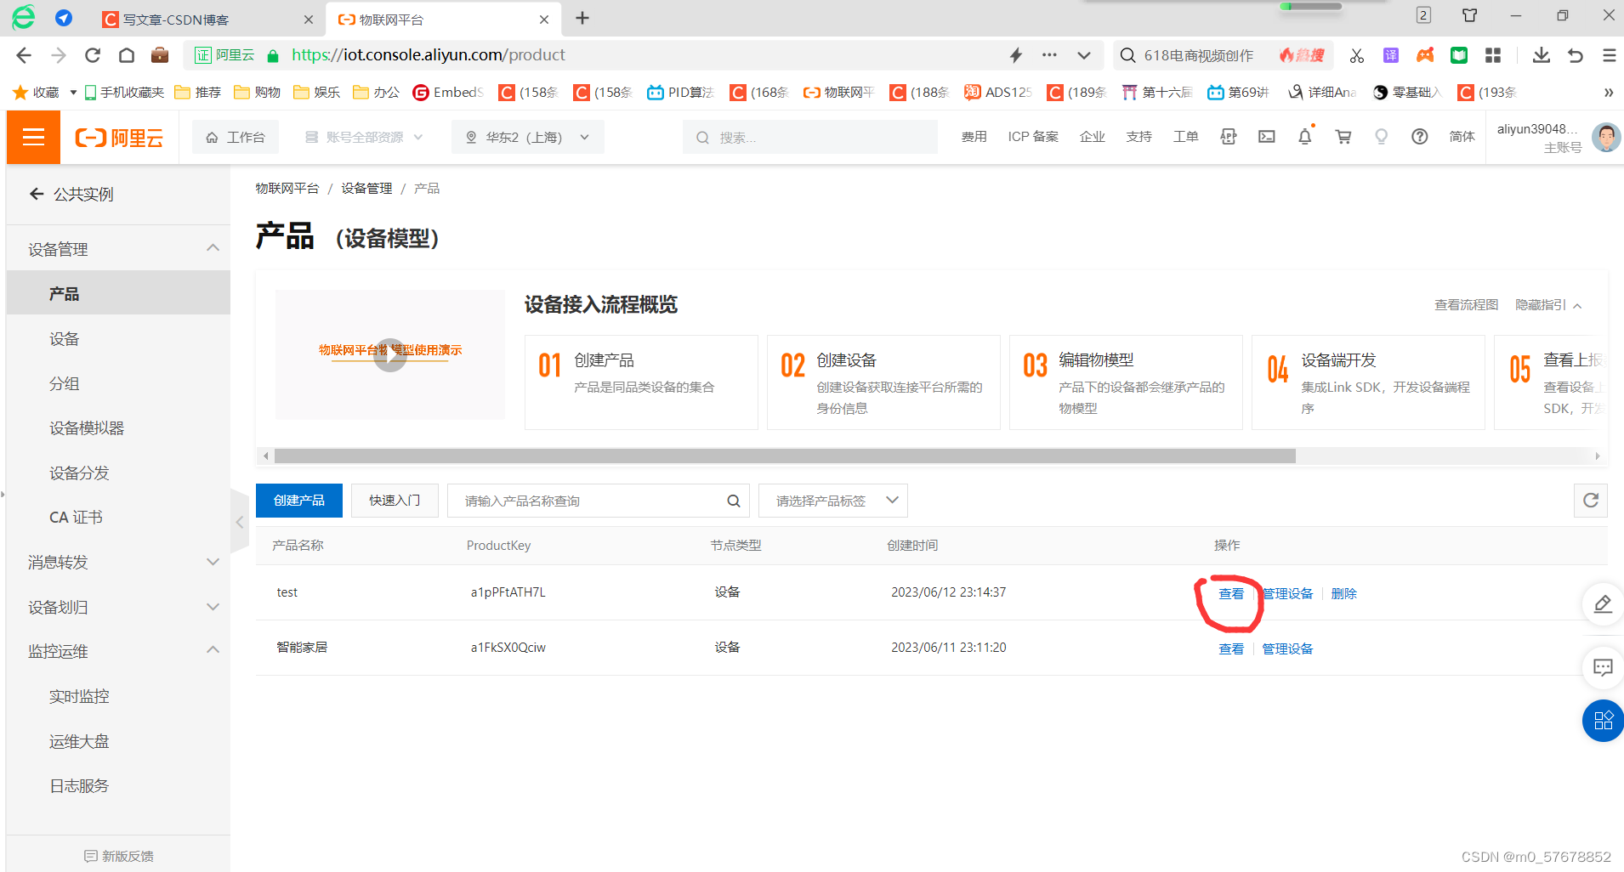Open the Cloud Shell terminal icon
The height and width of the screenshot is (872, 1624).
[x=1267, y=137]
